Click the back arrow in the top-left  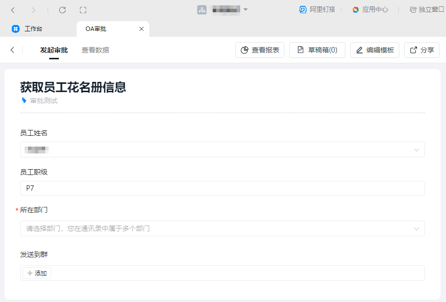pyautogui.click(x=12, y=9)
